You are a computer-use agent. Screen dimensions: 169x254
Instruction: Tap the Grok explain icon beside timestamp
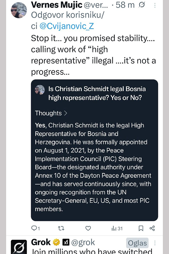(x=143, y=5)
